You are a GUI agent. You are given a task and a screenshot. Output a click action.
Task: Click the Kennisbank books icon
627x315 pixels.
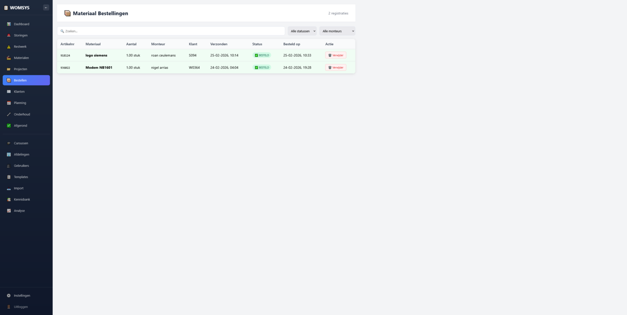(9, 200)
